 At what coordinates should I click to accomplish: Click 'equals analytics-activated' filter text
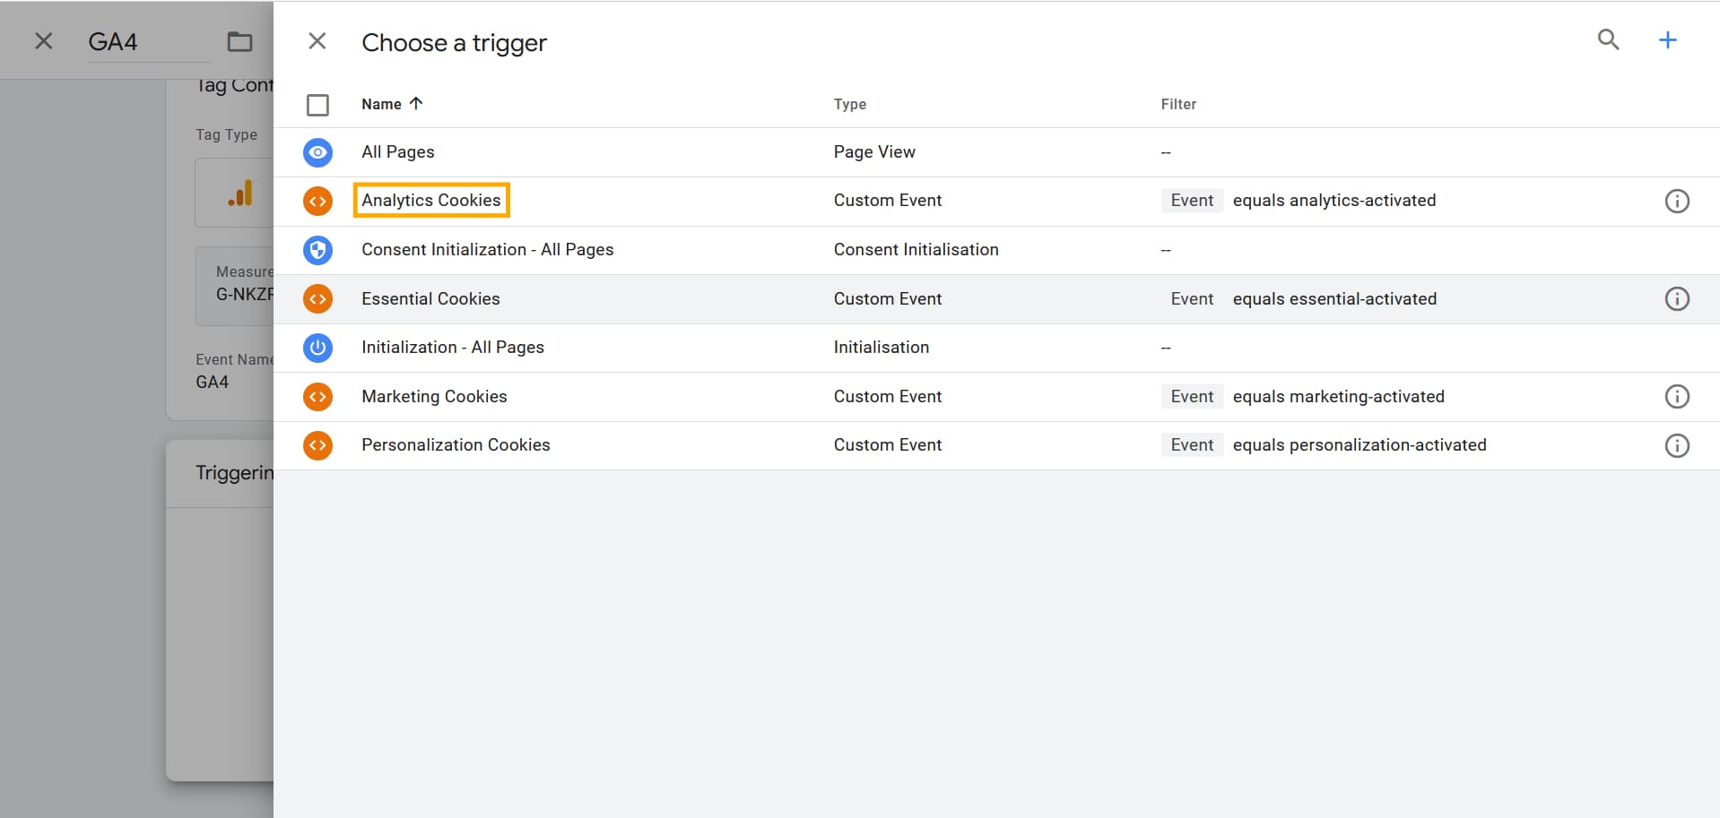pos(1334,201)
